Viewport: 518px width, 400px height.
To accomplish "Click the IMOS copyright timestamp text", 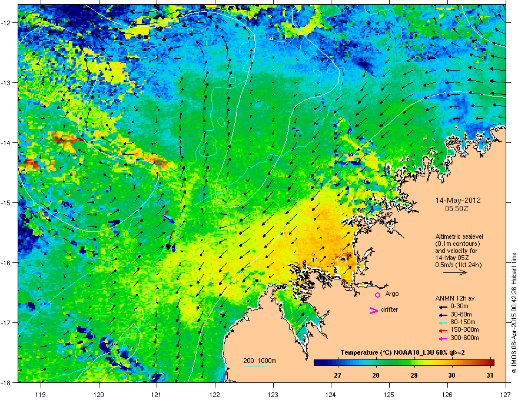I will pos(514,313).
